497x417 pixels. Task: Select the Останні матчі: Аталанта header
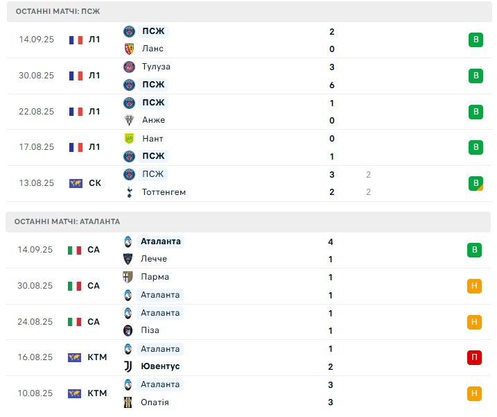click(248, 222)
